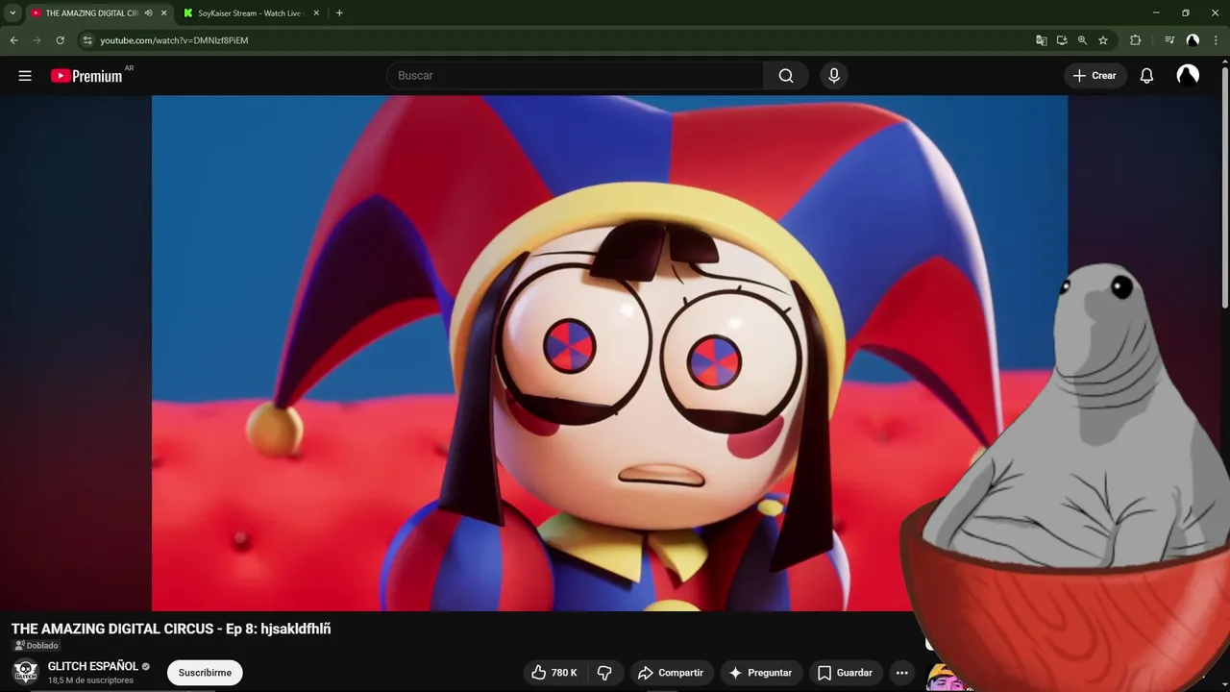Viewport: 1230px width, 692px height.
Task: Close the Amazing Digital Circus tab
Action: 163,13
